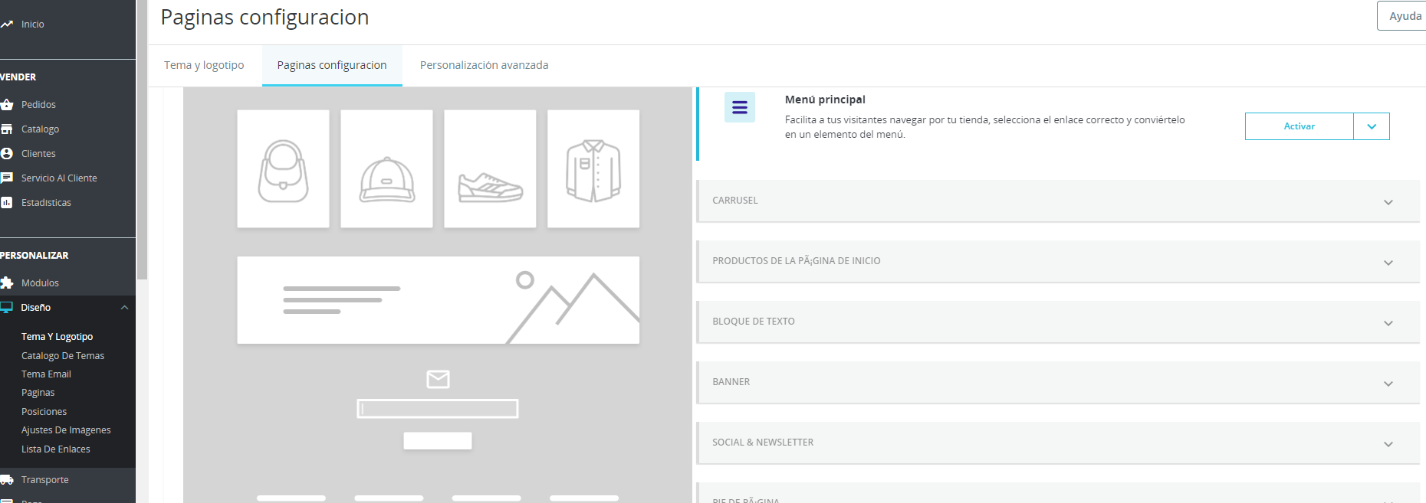Image resolution: width=1426 pixels, height=503 pixels.
Task: Go to Paginas submenu link
Action: 38,393
